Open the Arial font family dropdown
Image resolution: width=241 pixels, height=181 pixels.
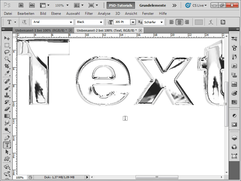point(71,22)
